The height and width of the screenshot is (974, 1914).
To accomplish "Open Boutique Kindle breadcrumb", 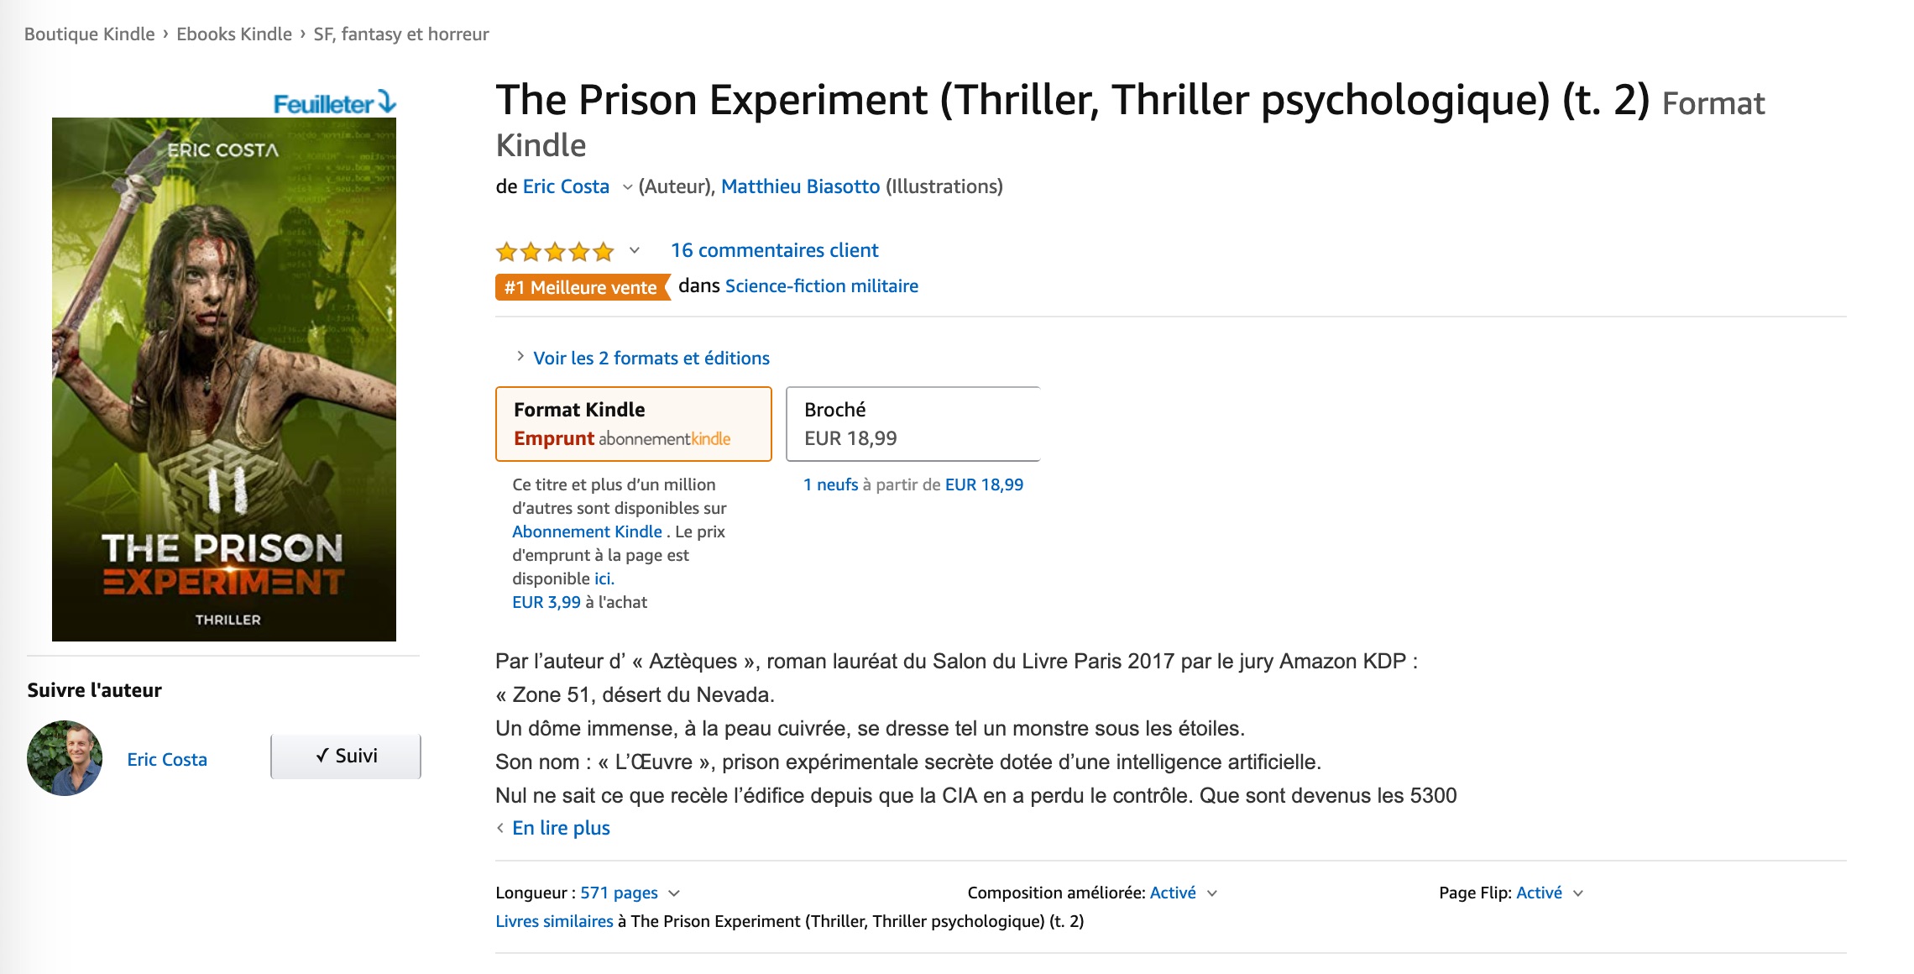I will (x=90, y=34).
